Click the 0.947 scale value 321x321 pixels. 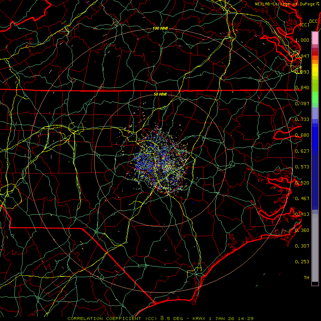click(x=302, y=56)
